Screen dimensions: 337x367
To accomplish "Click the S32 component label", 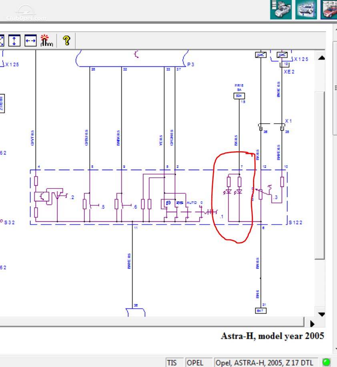I will [x=9, y=223].
